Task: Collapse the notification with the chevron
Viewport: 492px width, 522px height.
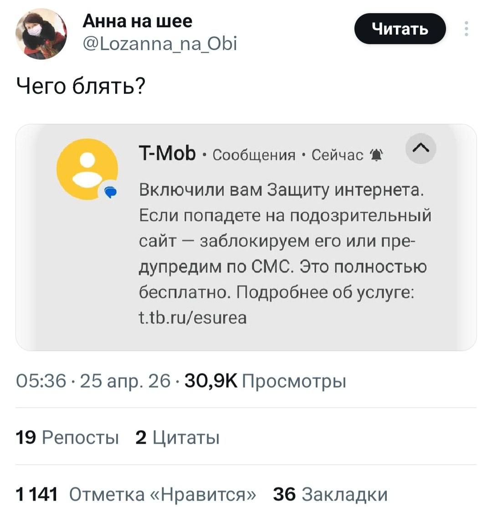Action: click(420, 148)
